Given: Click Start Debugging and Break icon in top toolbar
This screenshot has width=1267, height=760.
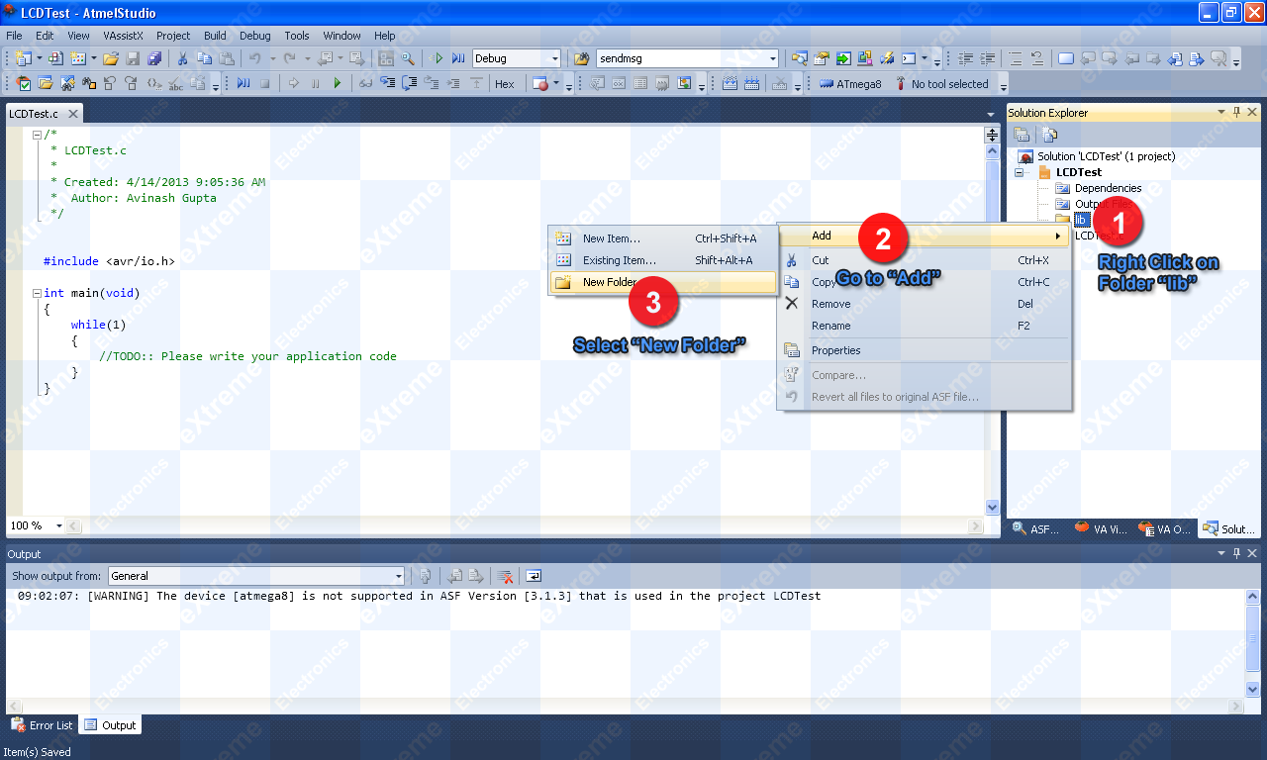Looking at the screenshot, I should pyautogui.click(x=458, y=58).
